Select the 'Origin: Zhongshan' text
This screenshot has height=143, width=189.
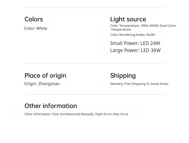tap(42, 84)
